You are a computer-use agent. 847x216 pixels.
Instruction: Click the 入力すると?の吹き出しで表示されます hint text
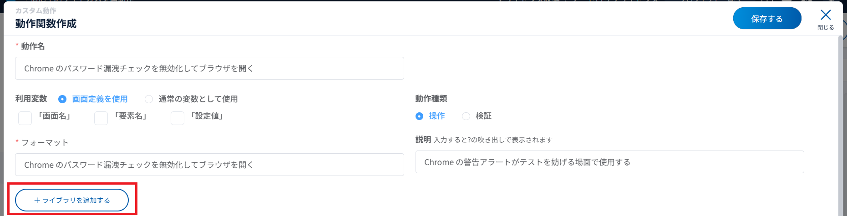pyautogui.click(x=493, y=140)
